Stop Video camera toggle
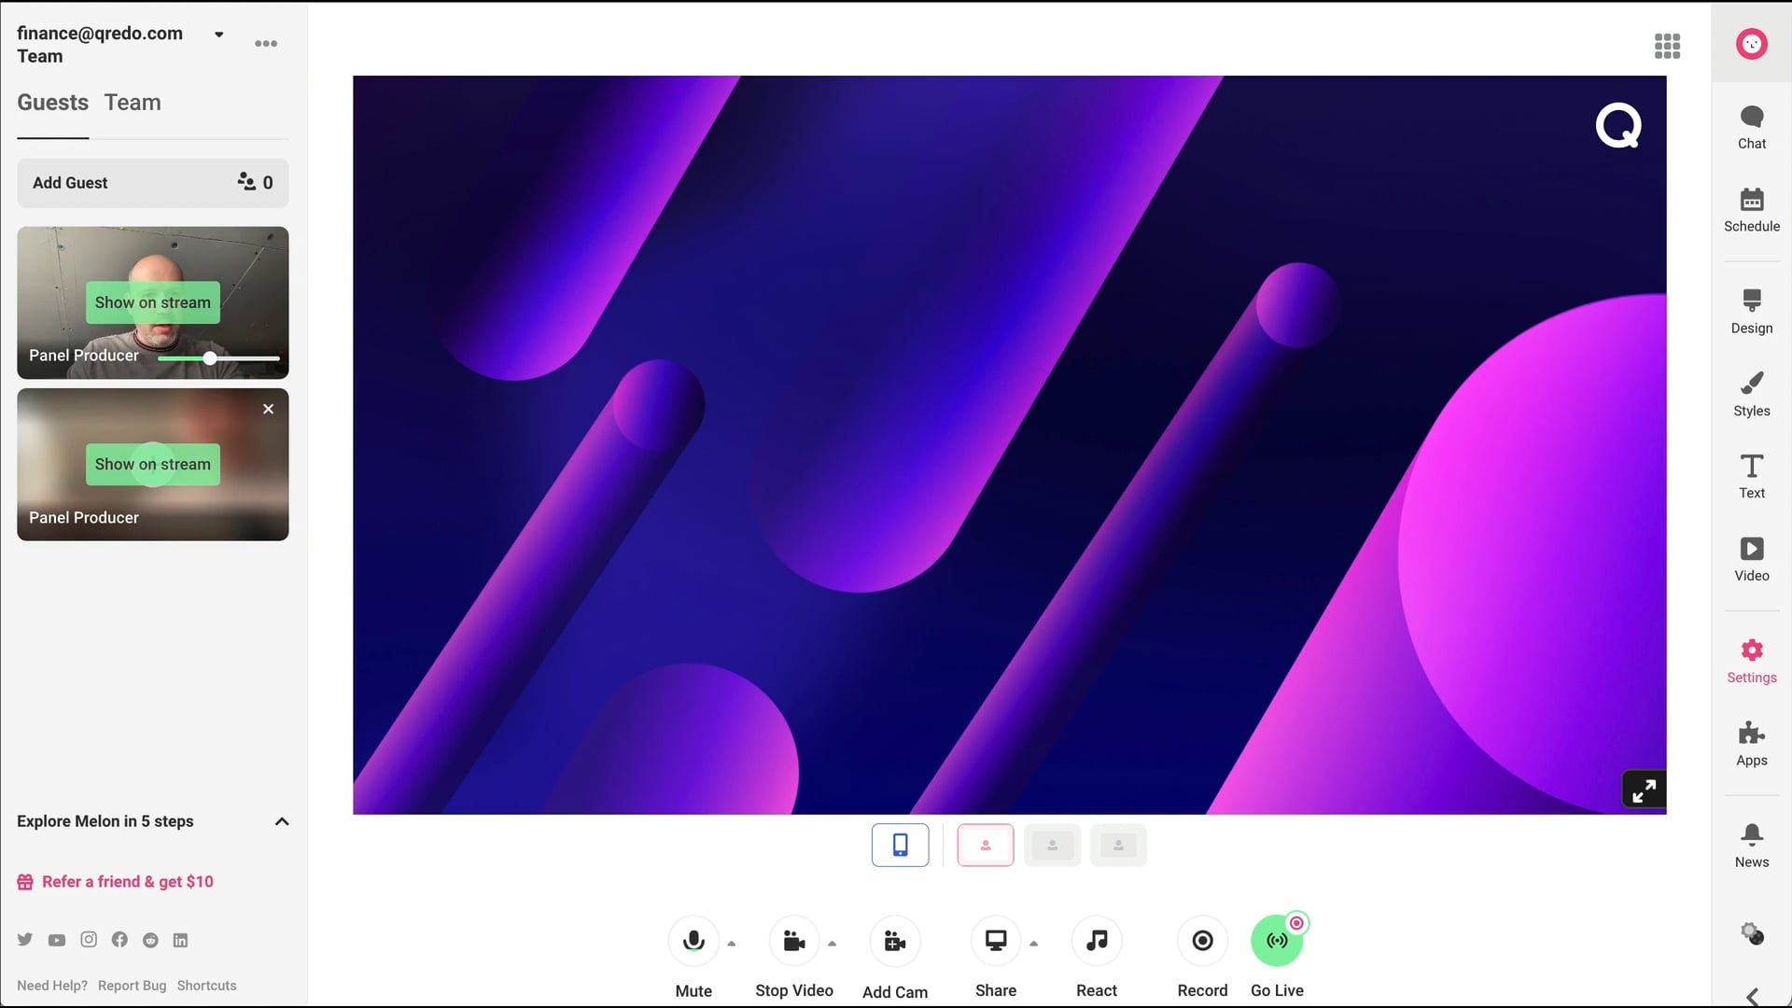1792x1008 pixels. click(x=793, y=941)
